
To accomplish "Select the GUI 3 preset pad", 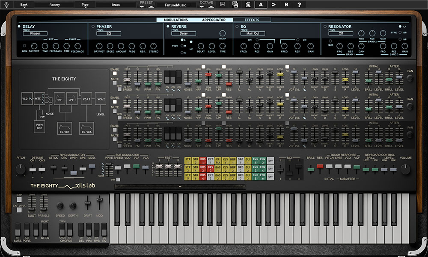I will (248, 177).
